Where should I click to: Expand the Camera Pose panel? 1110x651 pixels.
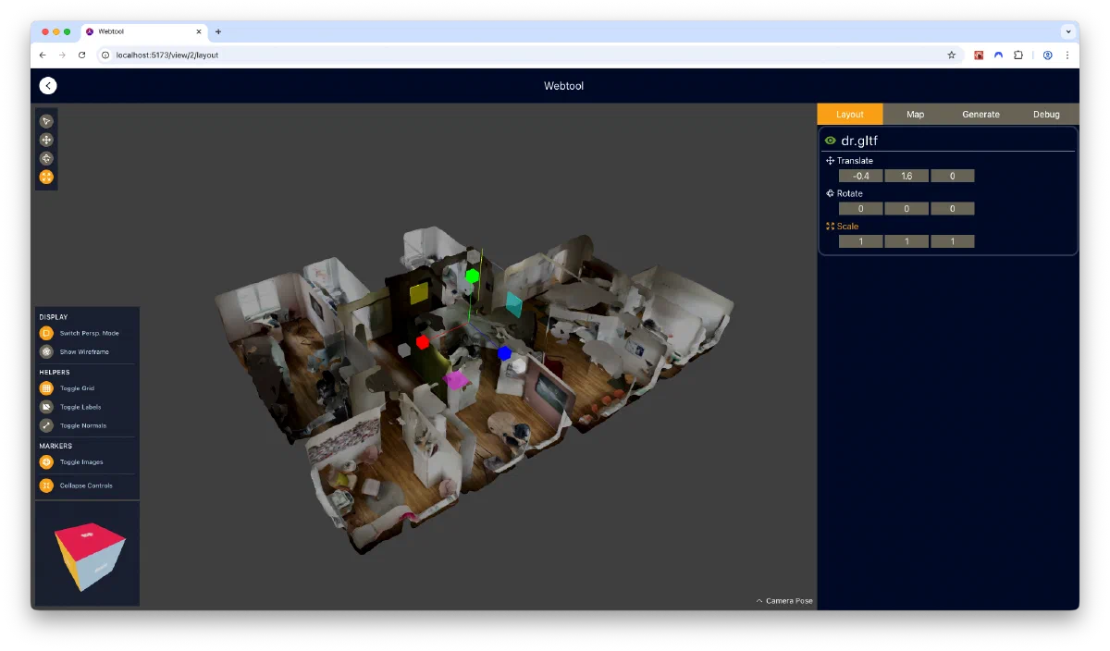(x=784, y=601)
